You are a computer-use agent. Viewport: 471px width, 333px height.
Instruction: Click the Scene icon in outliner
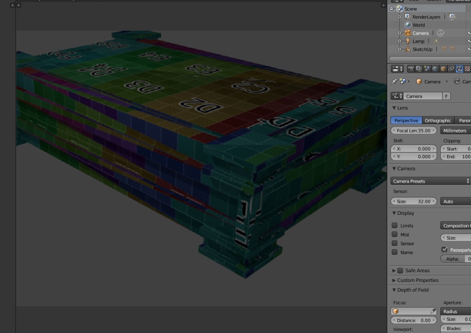400,9
